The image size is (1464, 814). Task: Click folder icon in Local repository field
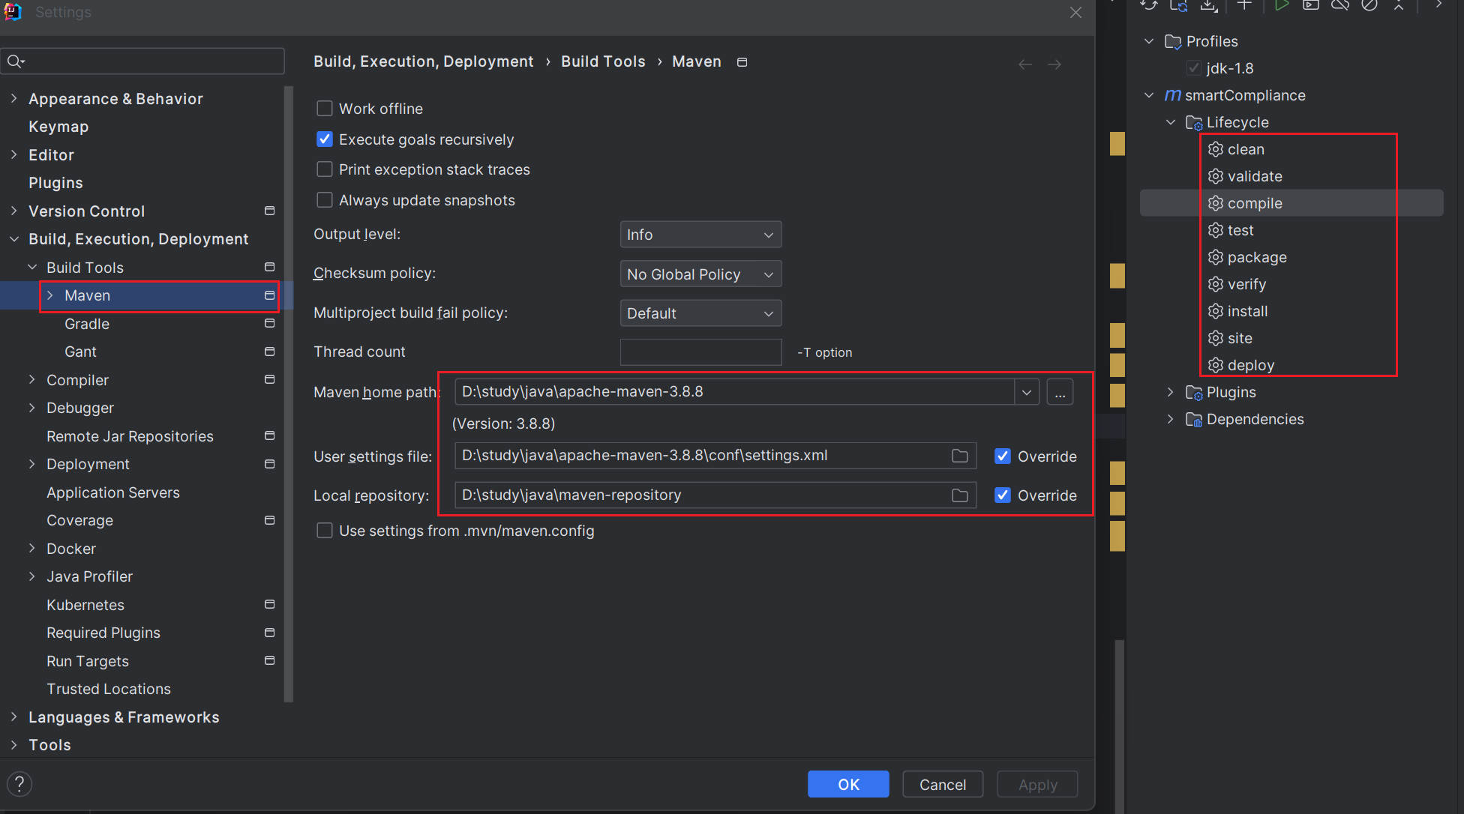[959, 495]
